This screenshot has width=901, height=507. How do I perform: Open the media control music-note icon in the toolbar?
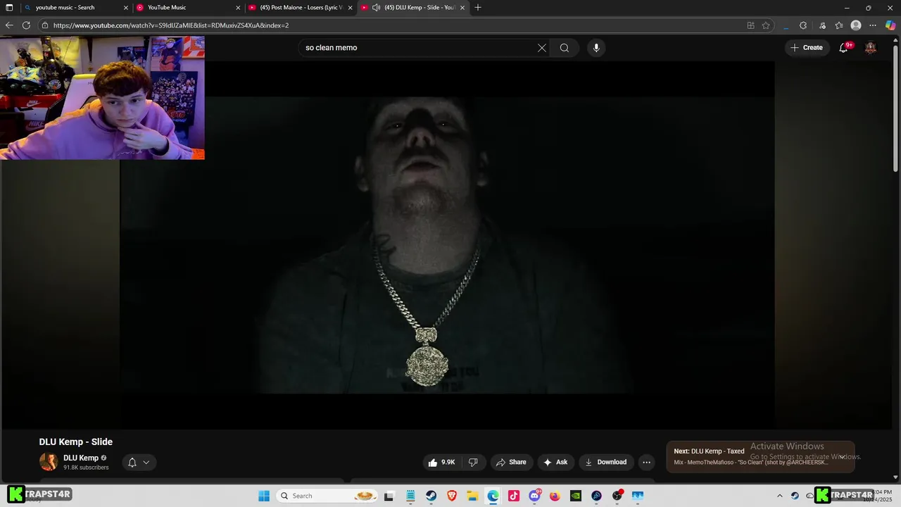(x=822, y=25)
